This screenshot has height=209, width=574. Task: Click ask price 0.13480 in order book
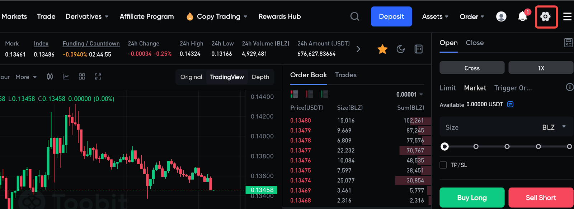(x=301, y=121)
